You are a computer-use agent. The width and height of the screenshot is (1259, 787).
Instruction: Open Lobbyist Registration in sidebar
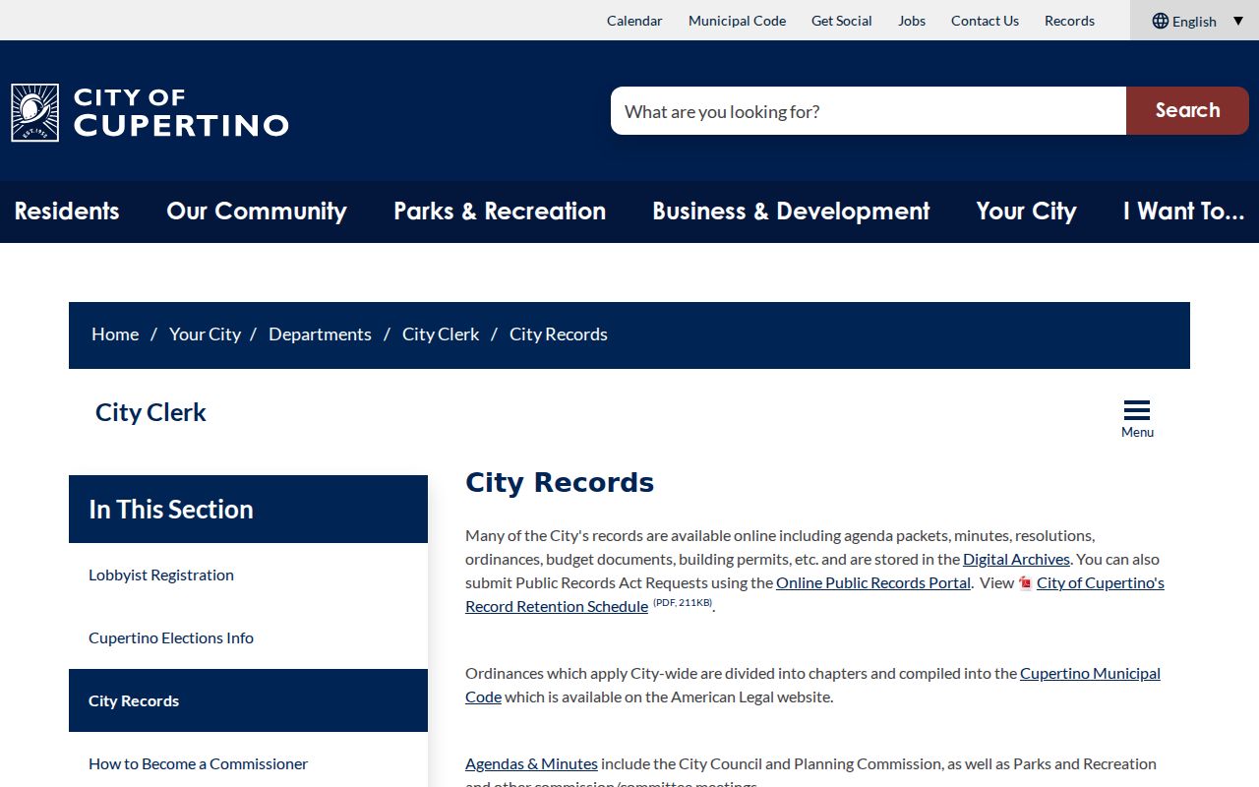248,575
